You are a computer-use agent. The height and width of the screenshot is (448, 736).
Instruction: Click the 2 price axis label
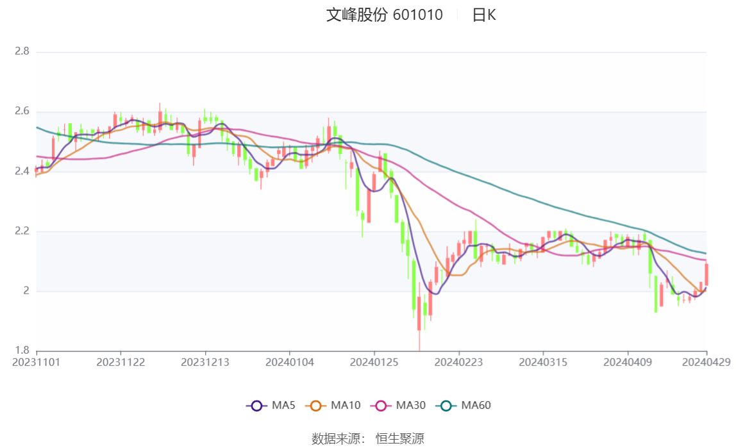(26, 291)
